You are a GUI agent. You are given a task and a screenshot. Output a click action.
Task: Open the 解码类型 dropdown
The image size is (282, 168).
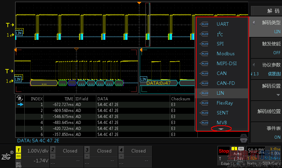point(266,27)
